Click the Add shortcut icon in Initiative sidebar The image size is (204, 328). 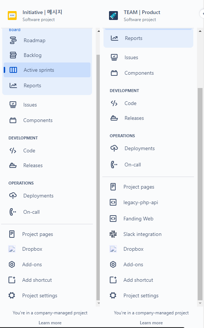(x=12, y=280)
